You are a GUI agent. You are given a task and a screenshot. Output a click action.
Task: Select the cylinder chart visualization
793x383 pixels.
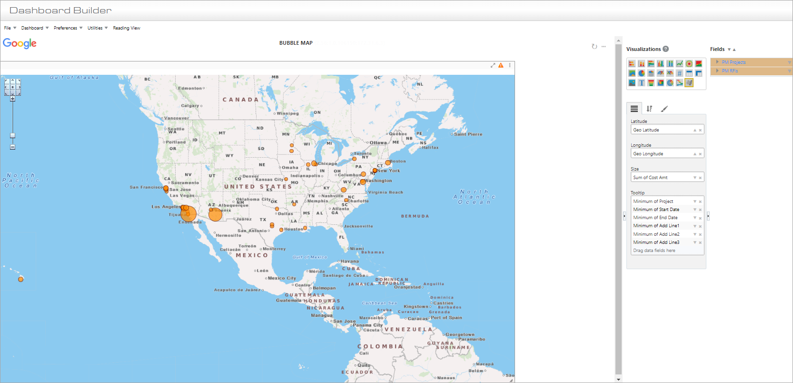tap(651, 73)
